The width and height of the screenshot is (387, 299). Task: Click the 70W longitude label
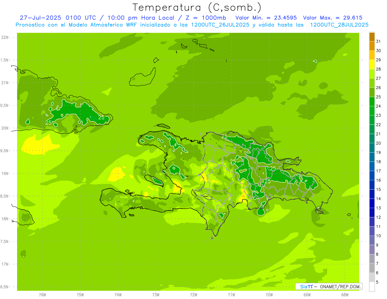point(269,294)
